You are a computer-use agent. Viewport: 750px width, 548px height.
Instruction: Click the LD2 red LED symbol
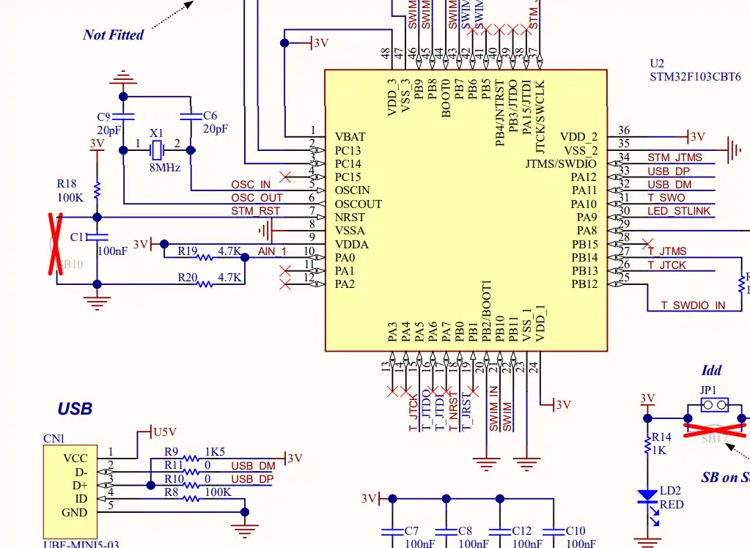pos(649,499)
